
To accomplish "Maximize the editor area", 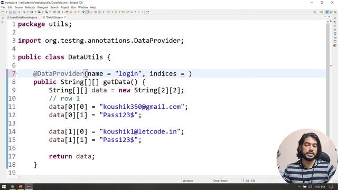I will [x=329, y=16].
